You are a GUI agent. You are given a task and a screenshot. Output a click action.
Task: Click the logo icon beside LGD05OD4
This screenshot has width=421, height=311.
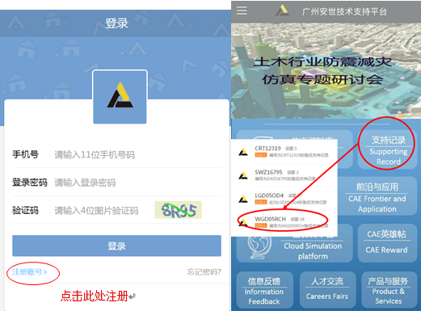[243, 199]
